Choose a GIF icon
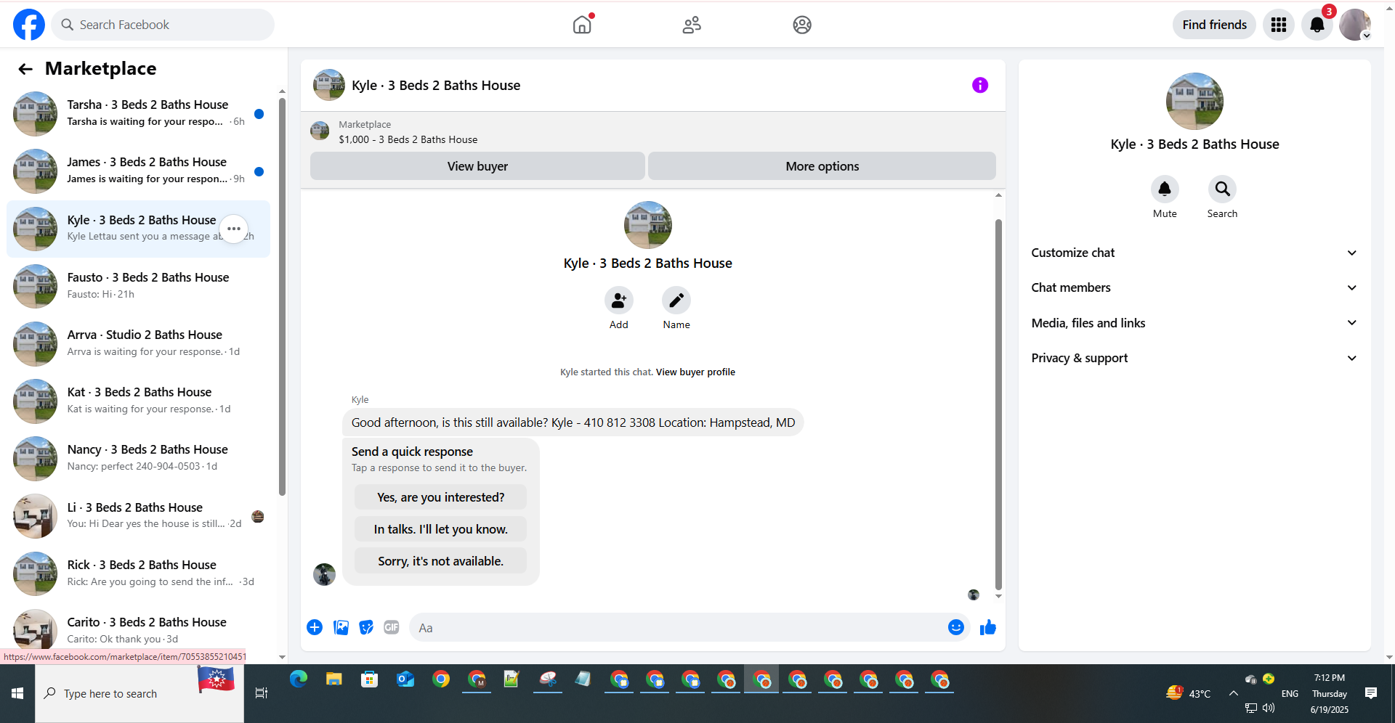Viewport: 1395px width, 723px height. pos(392,627)
